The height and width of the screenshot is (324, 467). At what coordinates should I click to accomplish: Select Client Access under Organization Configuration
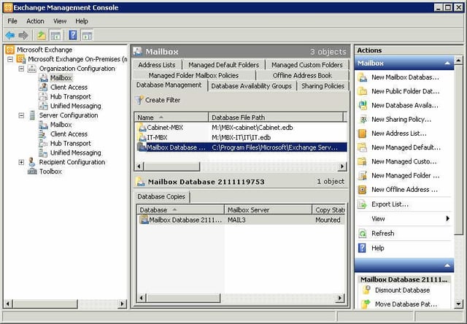click(x=69, y=88)
